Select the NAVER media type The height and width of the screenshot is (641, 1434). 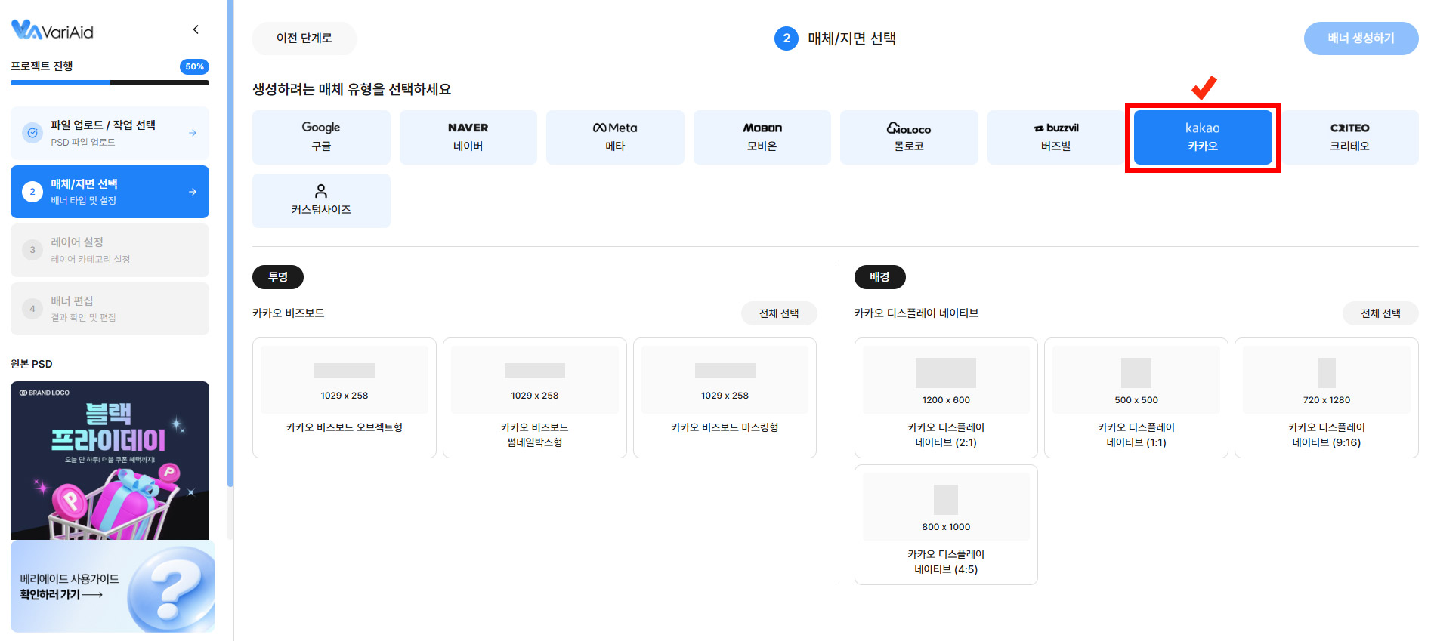click(468, 137)
